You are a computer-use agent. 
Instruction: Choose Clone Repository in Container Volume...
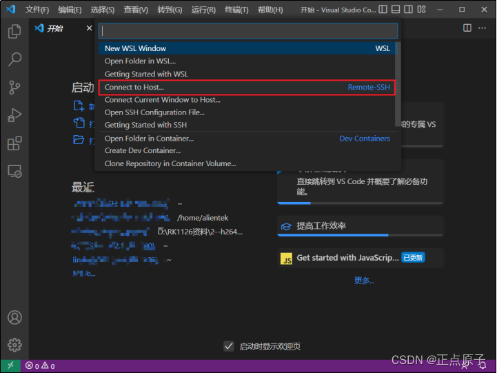(x=247, y=163)
